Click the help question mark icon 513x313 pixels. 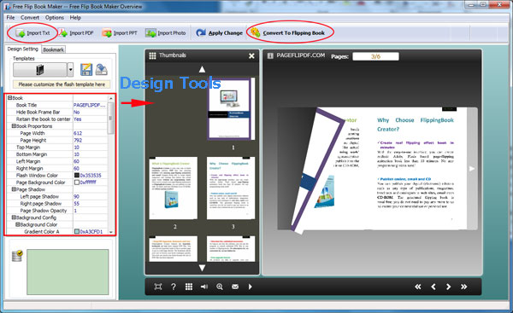pos(174,287)
